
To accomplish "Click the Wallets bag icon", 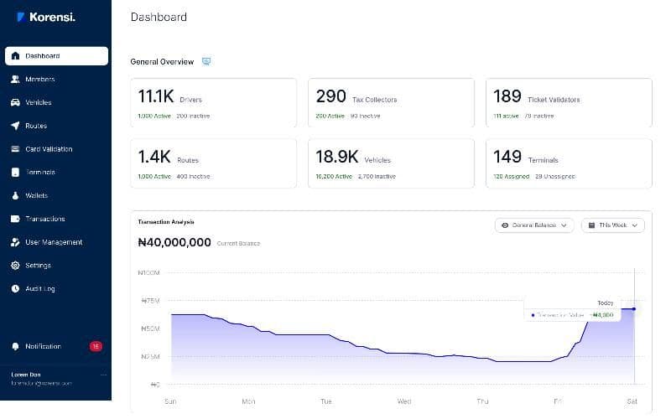I will coord(15,195).
